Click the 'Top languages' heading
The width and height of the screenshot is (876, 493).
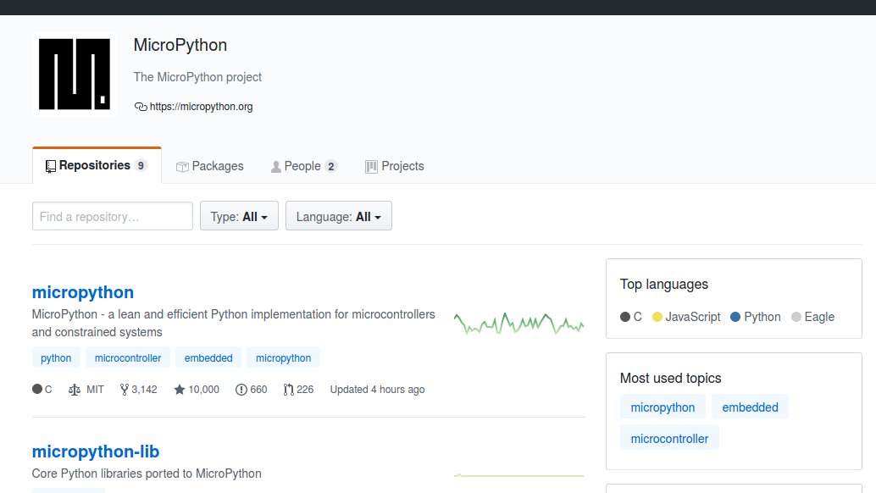pos(663,284)
